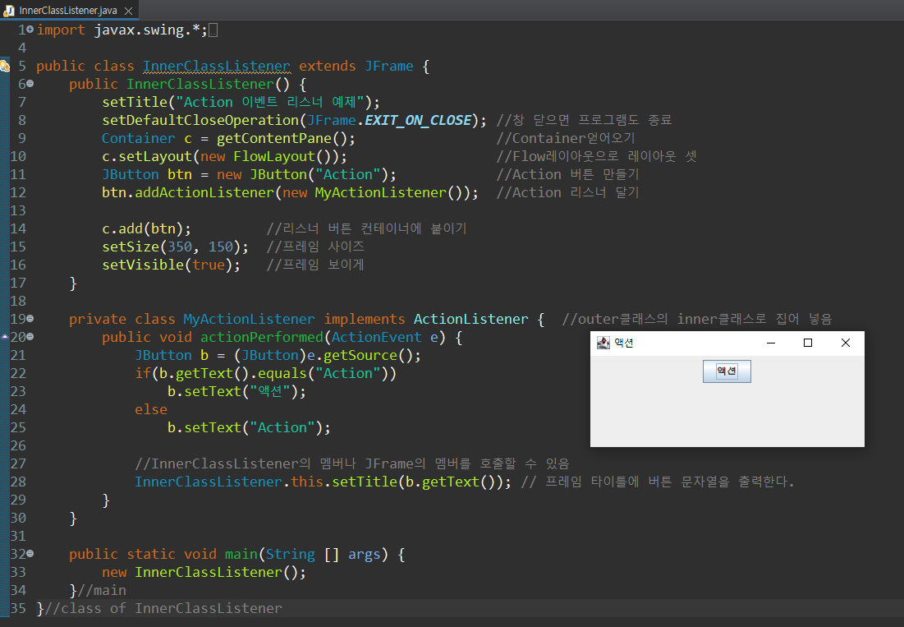The width and height of the screenshot is (904, 627).
Task: Click the import keyword on line 1
Action: 61,30
